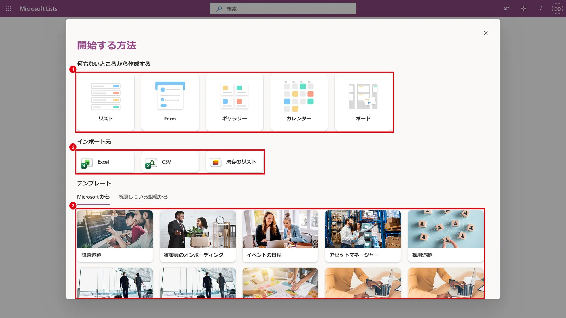Select the アセットマネージャー template
The width and height of the screenshot is (566, 318).
click(x=363, y=236)
